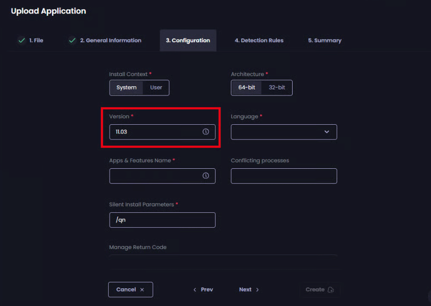
Task: Switch install context to User
Action: (156, 88)
